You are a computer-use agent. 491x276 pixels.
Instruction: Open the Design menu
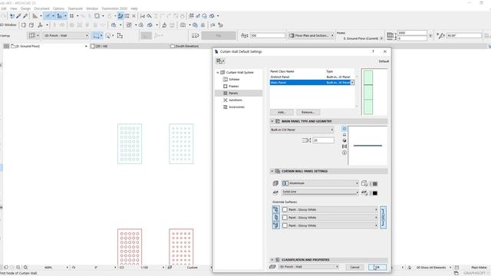25,8
